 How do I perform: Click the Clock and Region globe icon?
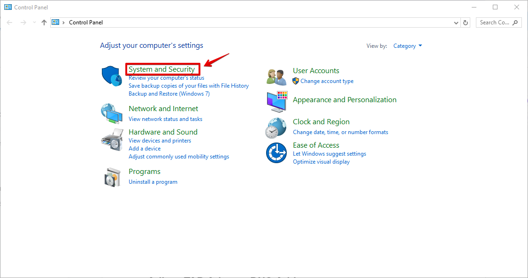tap(276, 127)
